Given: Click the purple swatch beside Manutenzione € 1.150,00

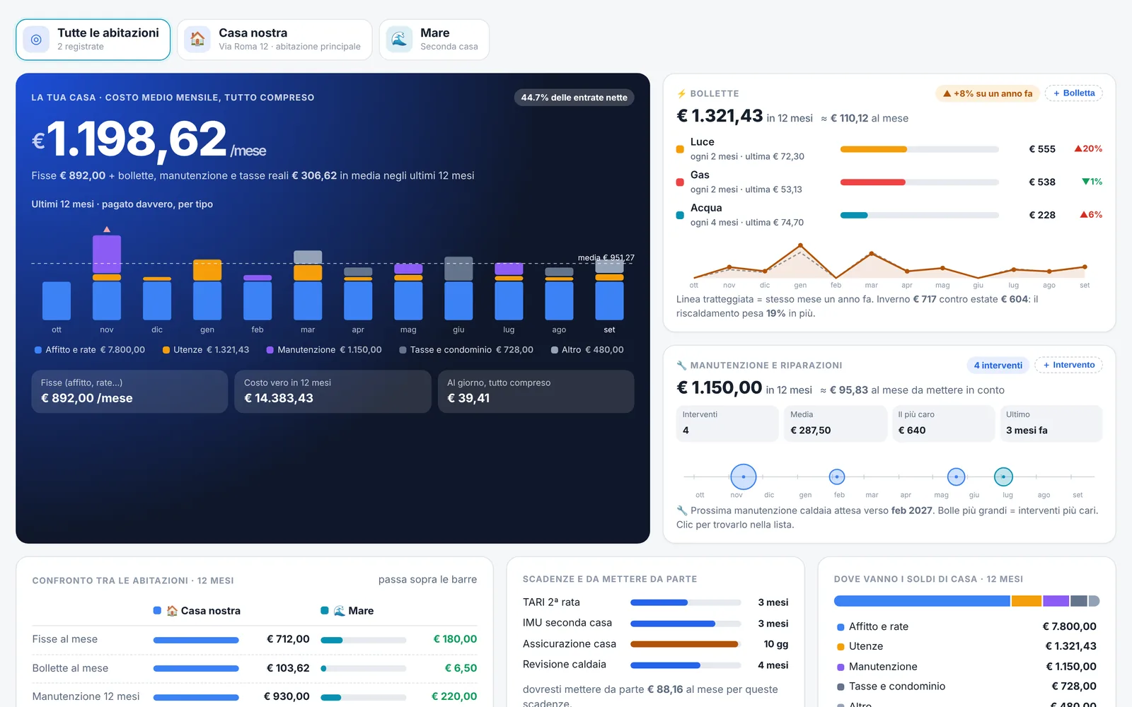Looking at the screenshot, I should 270,350.
